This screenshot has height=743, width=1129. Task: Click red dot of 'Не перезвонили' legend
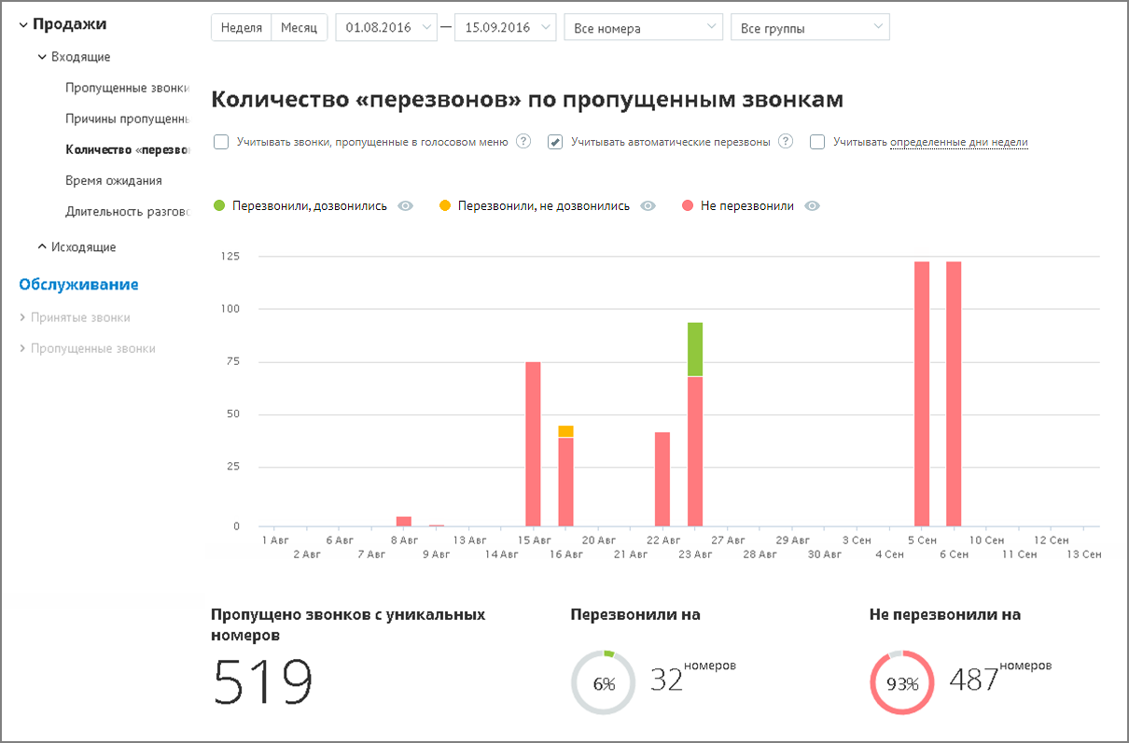pos(688,205)
